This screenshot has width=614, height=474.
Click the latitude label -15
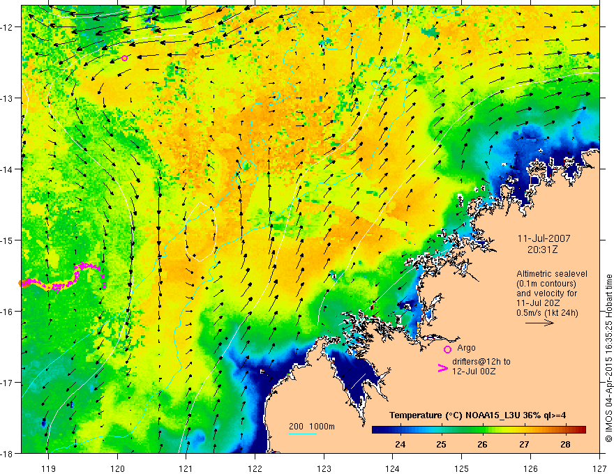tap(8, 240)
